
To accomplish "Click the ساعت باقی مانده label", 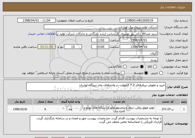I will 25,47.
